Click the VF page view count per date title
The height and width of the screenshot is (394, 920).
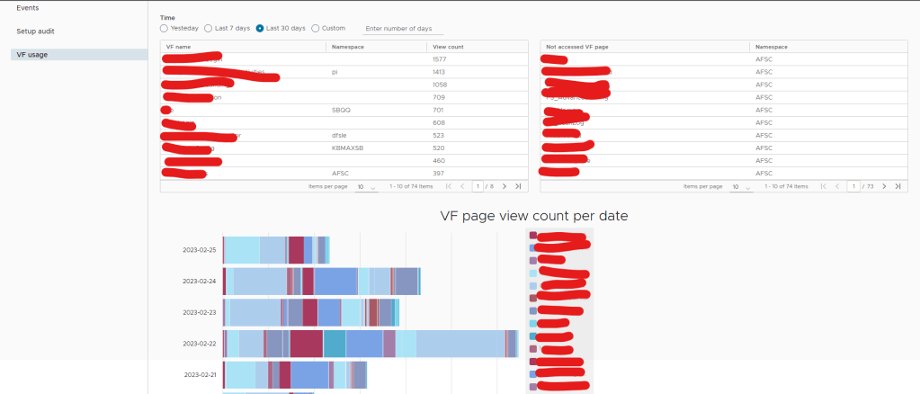(534, 216)
